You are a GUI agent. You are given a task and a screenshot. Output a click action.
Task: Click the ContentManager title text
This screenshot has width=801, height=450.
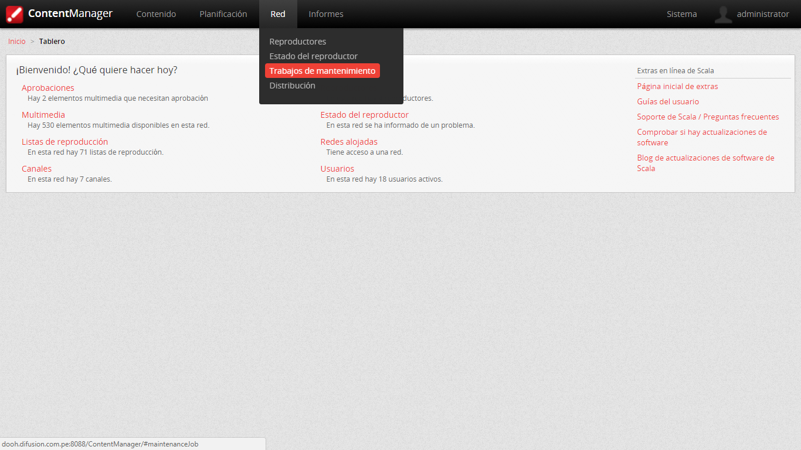(70, 14)
